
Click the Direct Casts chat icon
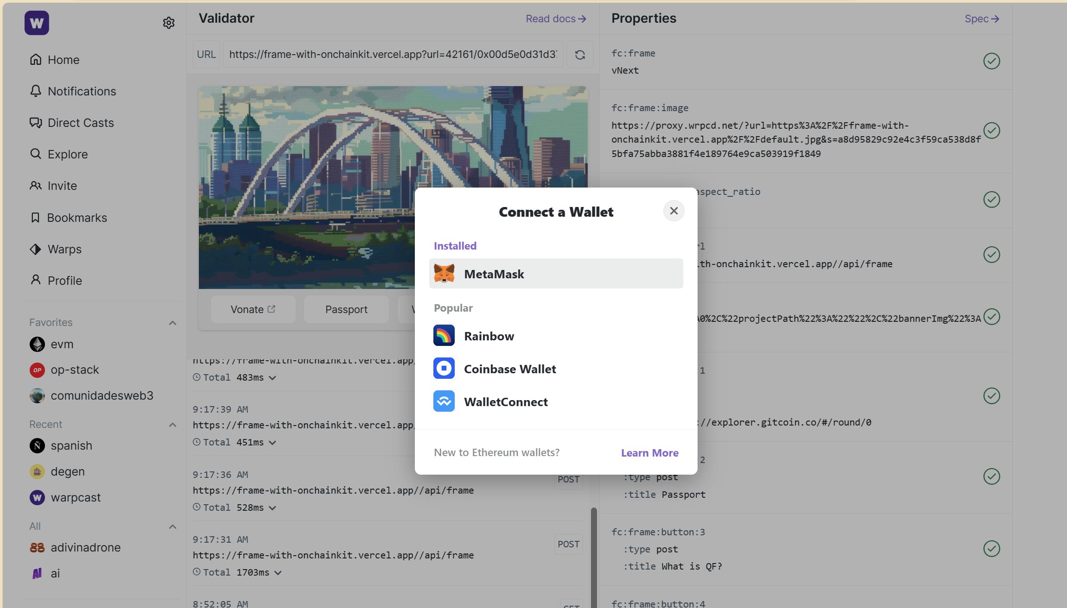tap(36, 122)
